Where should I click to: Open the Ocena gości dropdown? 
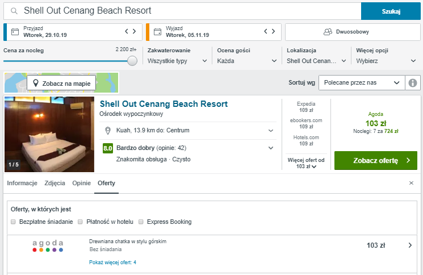click(247, 61)
